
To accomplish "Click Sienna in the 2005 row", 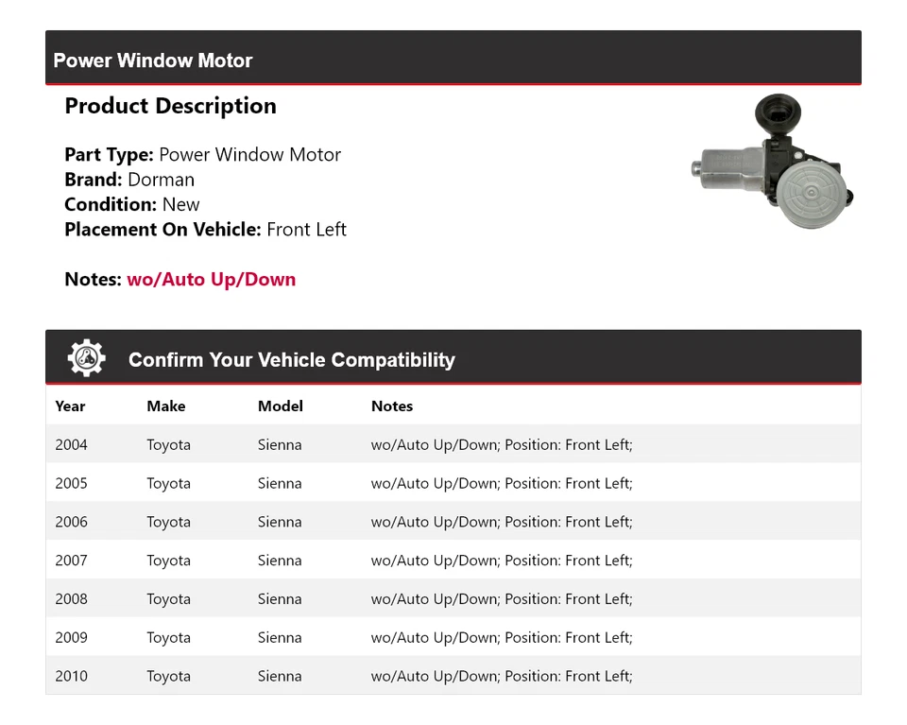I will (280, 483).
